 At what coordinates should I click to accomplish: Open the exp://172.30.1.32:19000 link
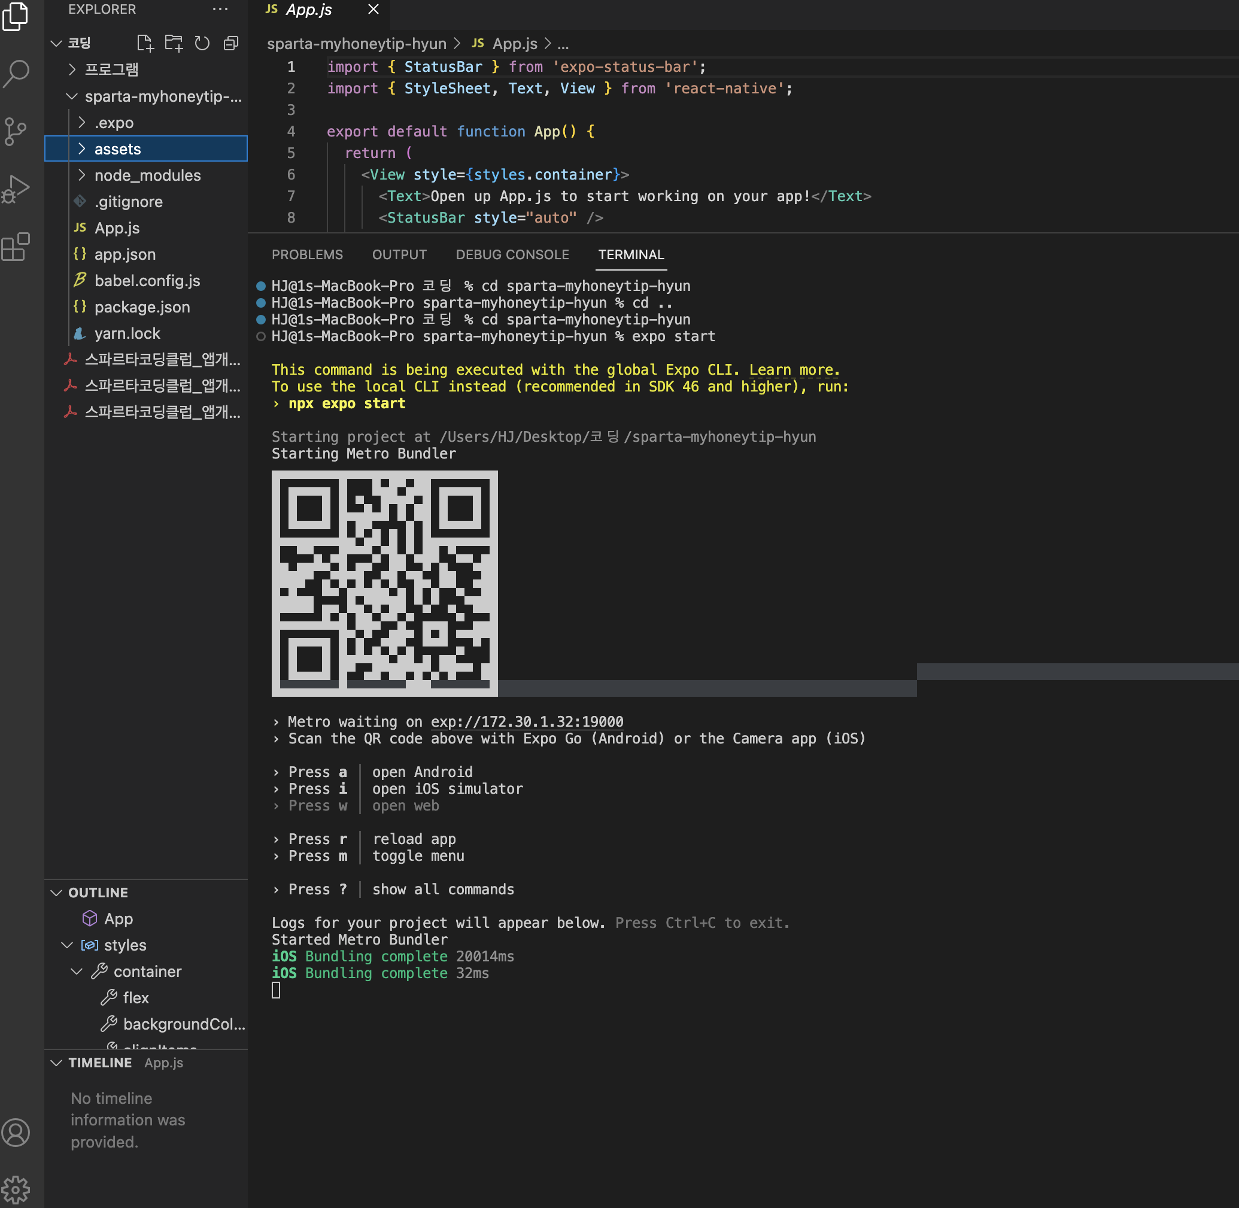[527, 721]
